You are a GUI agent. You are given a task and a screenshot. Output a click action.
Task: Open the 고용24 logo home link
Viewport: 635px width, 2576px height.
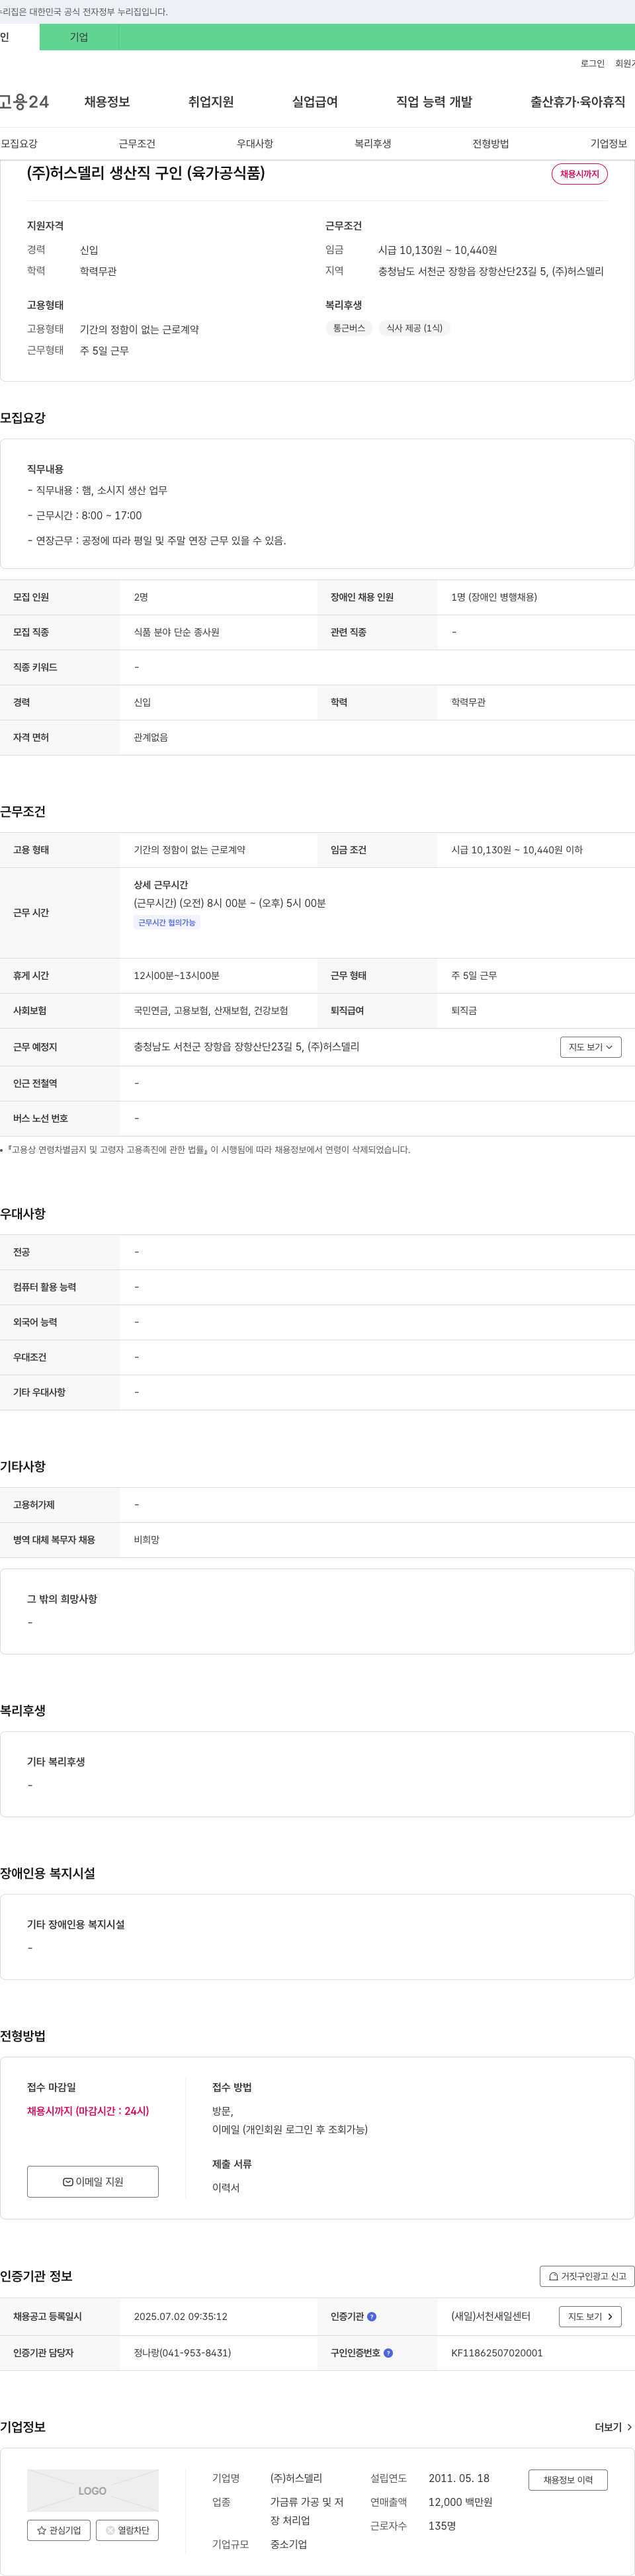click(x=24, y=102)
